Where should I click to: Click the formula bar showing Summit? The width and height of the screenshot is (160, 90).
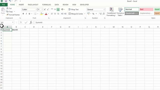tap(97, 22)
